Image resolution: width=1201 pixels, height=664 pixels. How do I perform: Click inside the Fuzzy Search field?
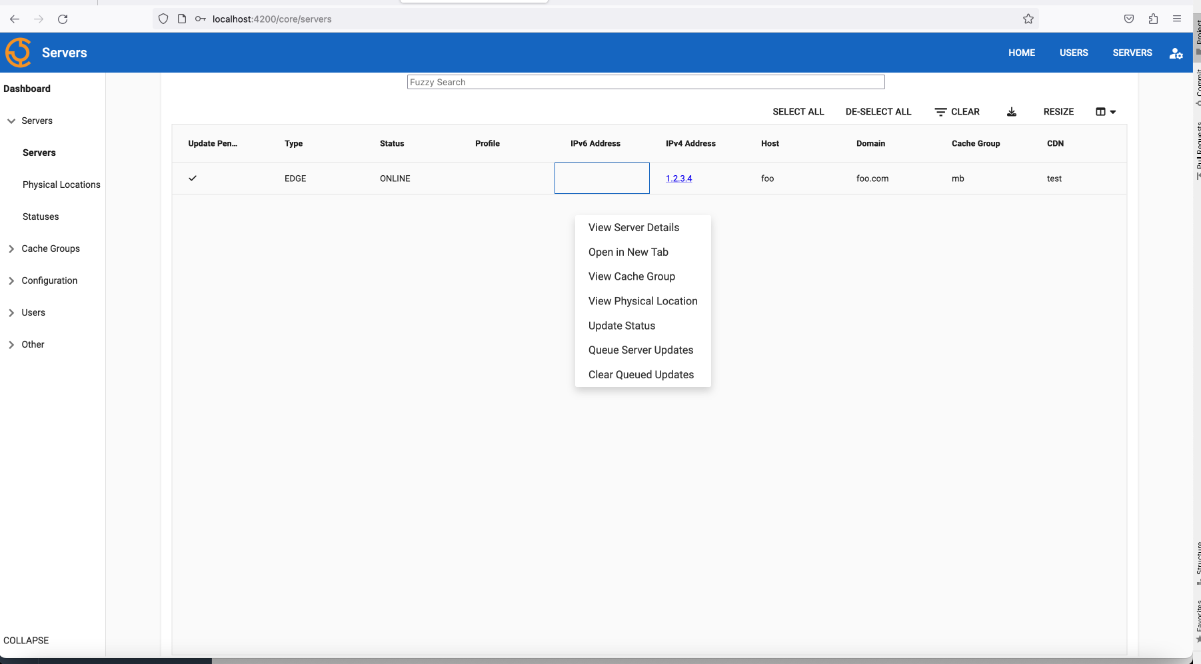point(645,81)
